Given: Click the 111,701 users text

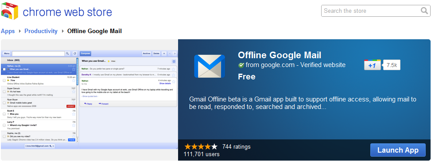Looking at the screenshot, I should click(x=202, y=154).
